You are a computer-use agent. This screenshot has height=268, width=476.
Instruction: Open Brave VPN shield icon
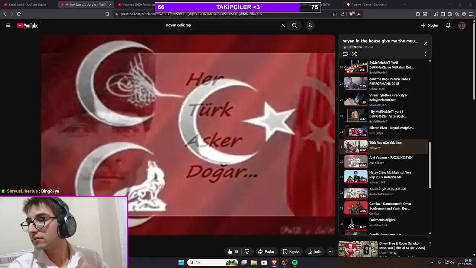click(x=464, y=14)
